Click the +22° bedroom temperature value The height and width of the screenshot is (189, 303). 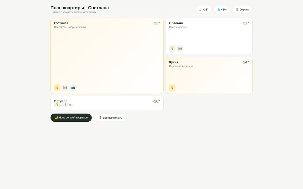(x=245, y=23)
